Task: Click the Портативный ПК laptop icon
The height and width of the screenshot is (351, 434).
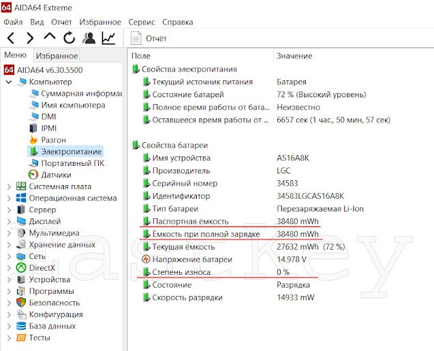Action: pos(34,163)
